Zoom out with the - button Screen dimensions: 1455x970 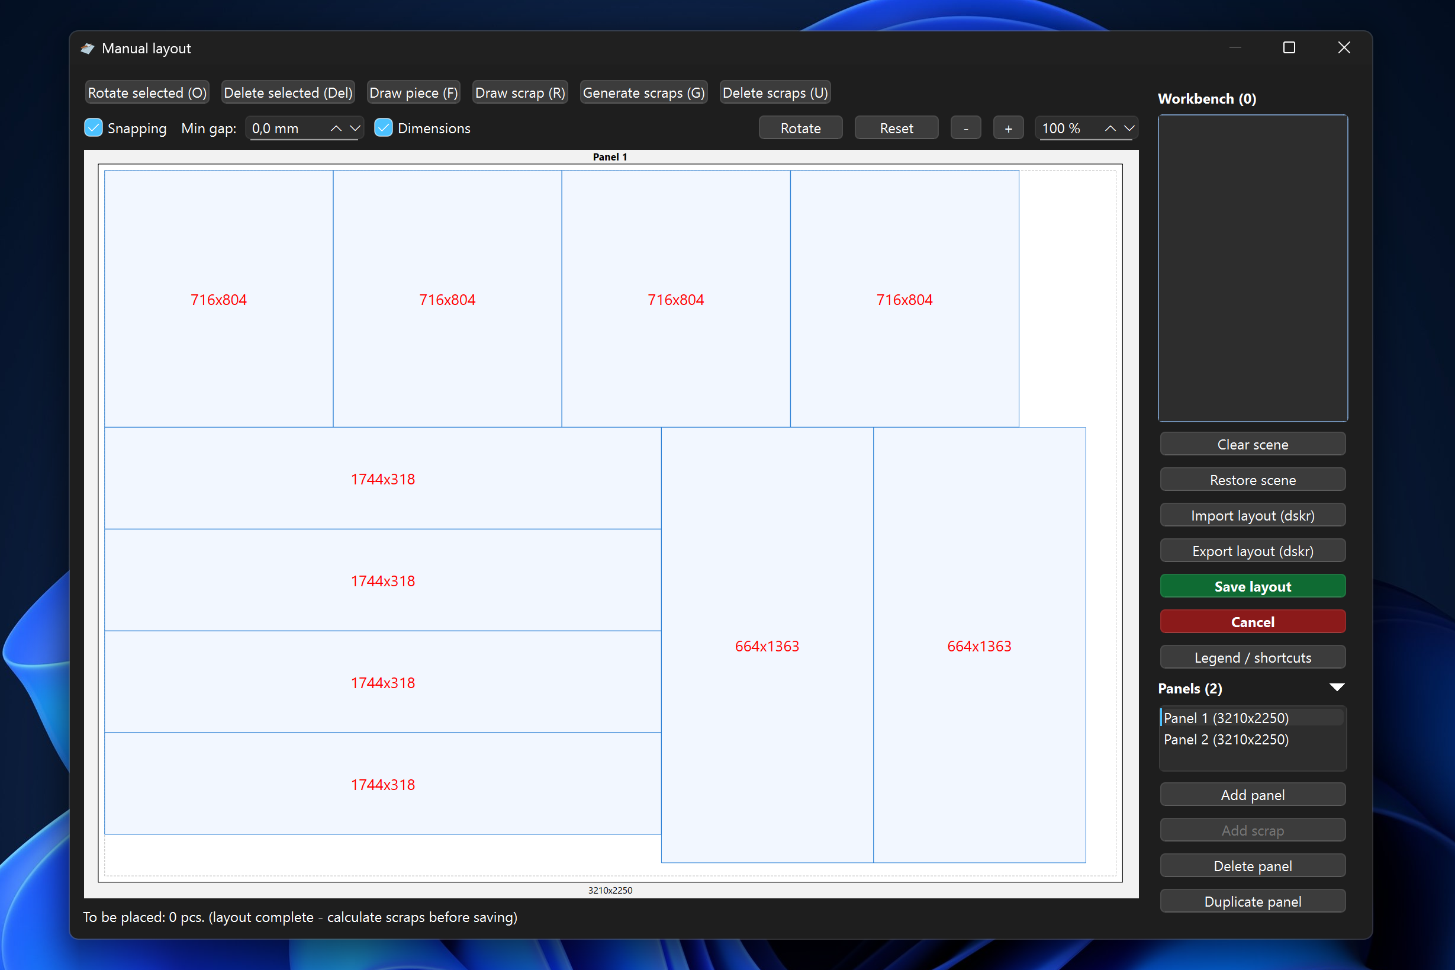click(x=965, y=128)
